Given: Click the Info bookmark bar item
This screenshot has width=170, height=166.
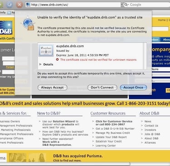Looking at the screenshot, I should [x=3, y=13].
